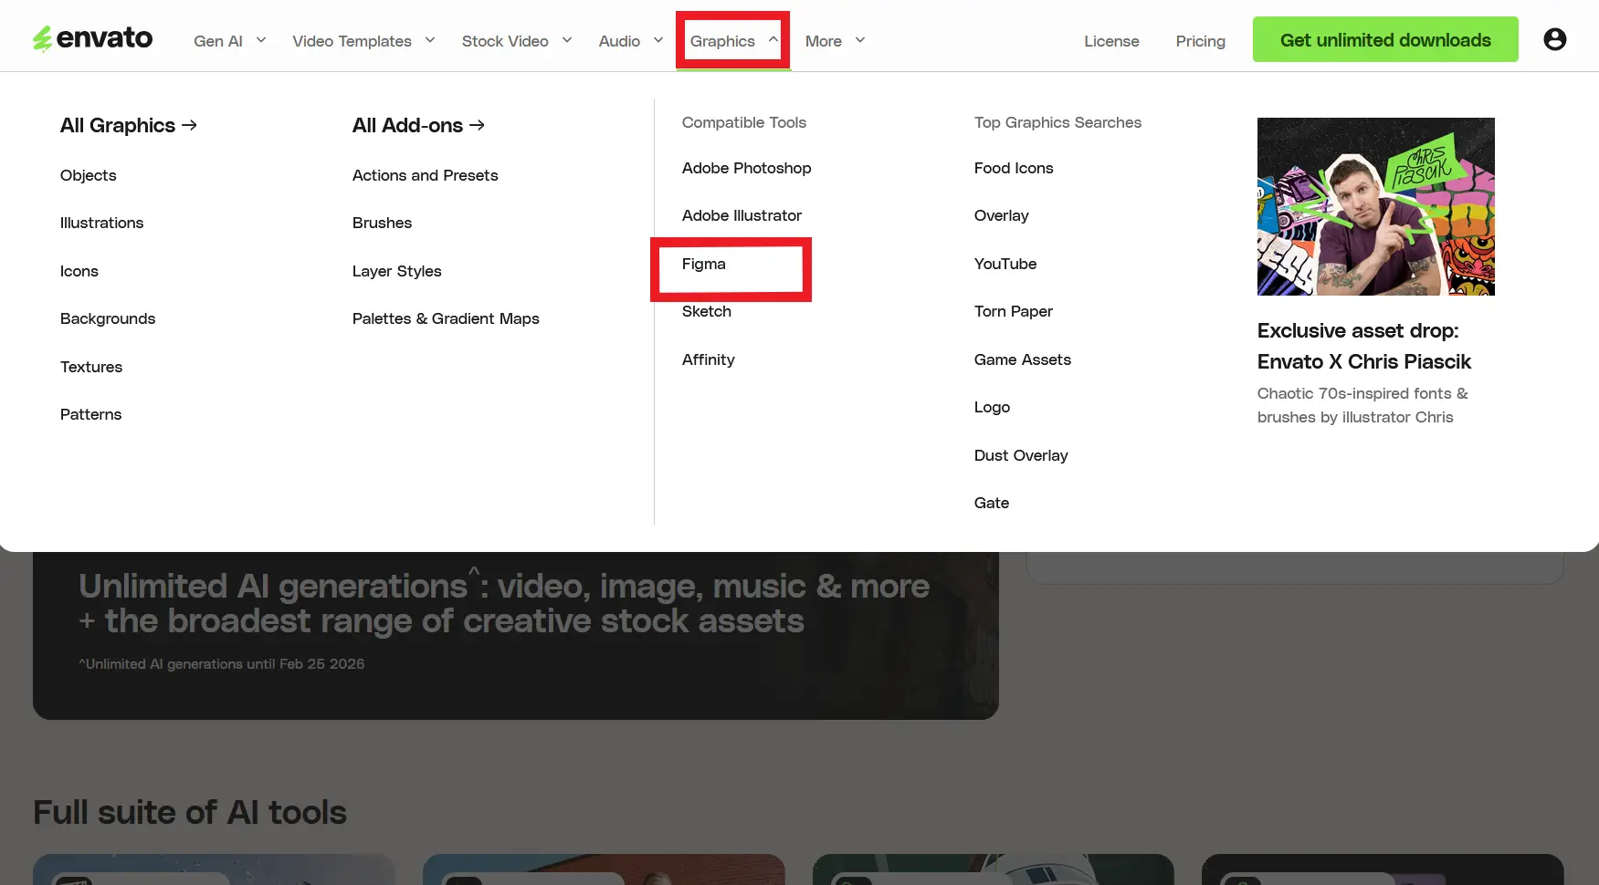Open the Pricing page
The height and width of the screenshot is (885, 1599).
pos(1200,40)
